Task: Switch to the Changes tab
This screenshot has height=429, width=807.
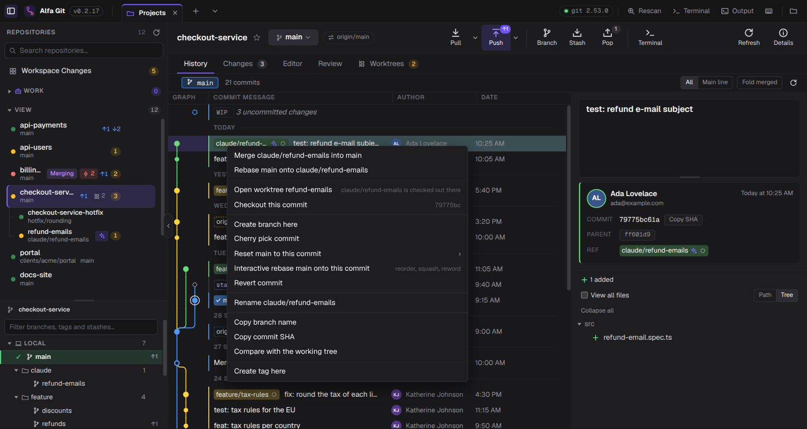Action: point(245,64)
